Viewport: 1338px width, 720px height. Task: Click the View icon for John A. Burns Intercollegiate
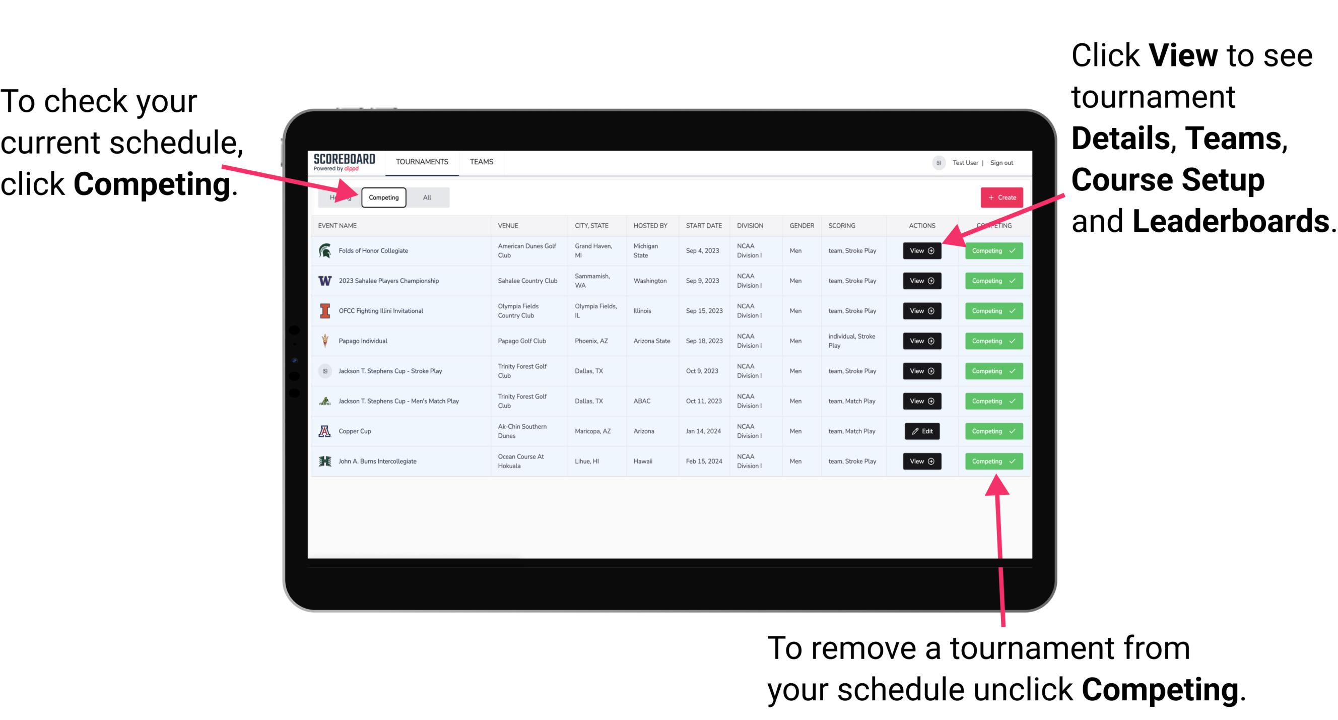tap(921, 461)
